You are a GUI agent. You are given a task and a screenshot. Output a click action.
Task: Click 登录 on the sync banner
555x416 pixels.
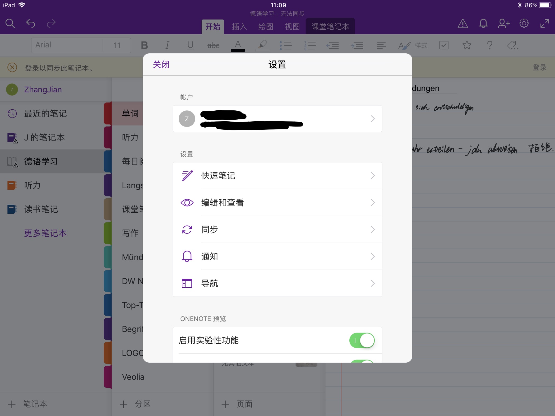[539, 67]
